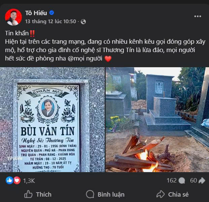
Task: Click the comment bubble icon beside 162
Action: point(181,181)
